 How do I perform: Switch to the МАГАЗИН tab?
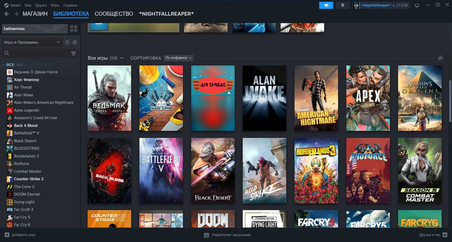35,14
